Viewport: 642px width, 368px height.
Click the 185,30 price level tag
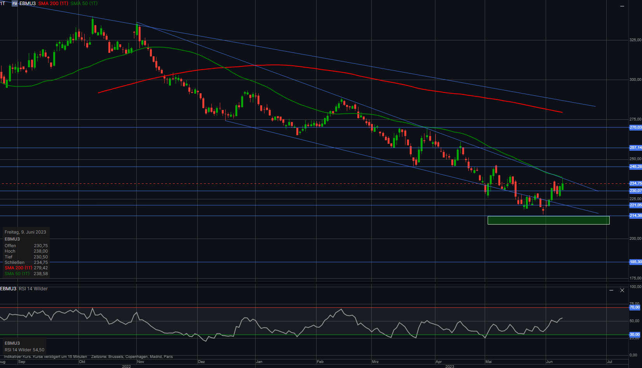pos(635,262)
